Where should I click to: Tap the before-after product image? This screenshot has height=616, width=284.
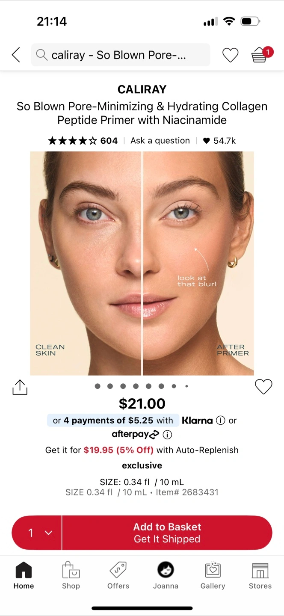coord(142,264)
